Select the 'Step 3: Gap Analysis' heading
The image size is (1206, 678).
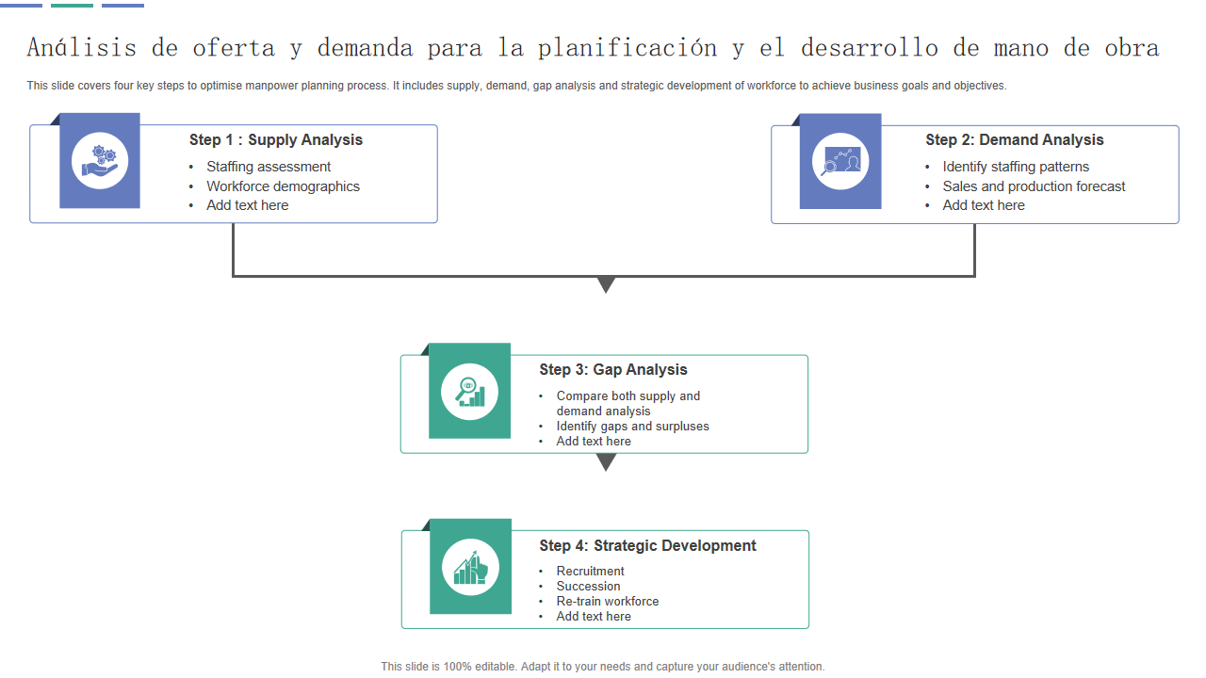click(x=613, y=369)
